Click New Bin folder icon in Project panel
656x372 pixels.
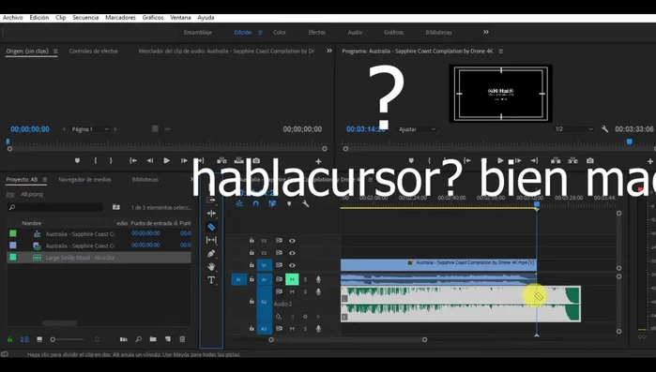coord(153,339)
